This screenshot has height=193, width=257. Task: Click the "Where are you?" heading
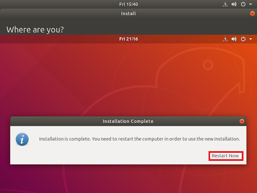35,29
